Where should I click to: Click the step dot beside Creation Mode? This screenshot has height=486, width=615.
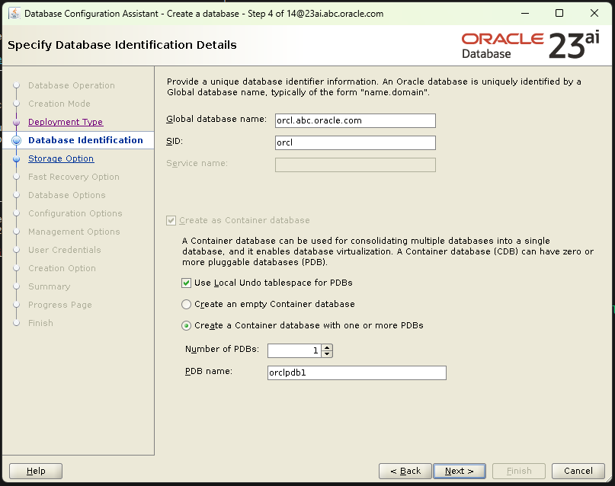16,104
